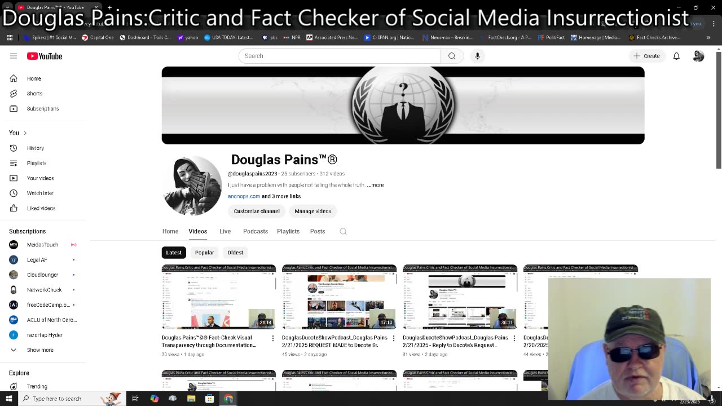Switch to the Posts tab
The height and width of the screenshot is (406, 722).
tap(318, 231)
